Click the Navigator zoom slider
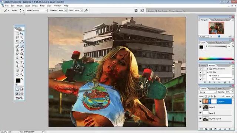237x133 pixels. pyautogui.click(x=219, y=37)
